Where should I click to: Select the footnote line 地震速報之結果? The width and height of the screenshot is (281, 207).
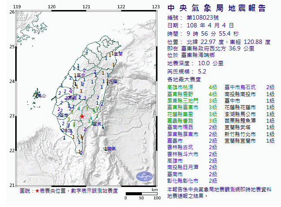tap(187, 196)
